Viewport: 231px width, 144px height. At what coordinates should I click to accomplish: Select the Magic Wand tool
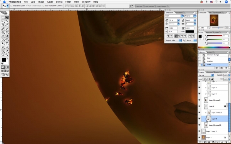pyautogui.click(x=7, y=21)
